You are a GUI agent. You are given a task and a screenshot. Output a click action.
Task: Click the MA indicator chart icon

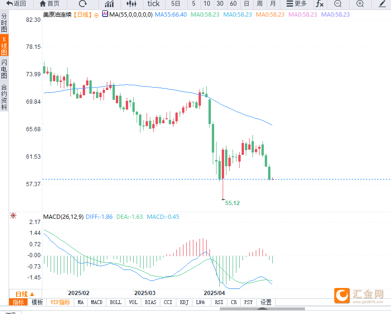pos(105,14)
